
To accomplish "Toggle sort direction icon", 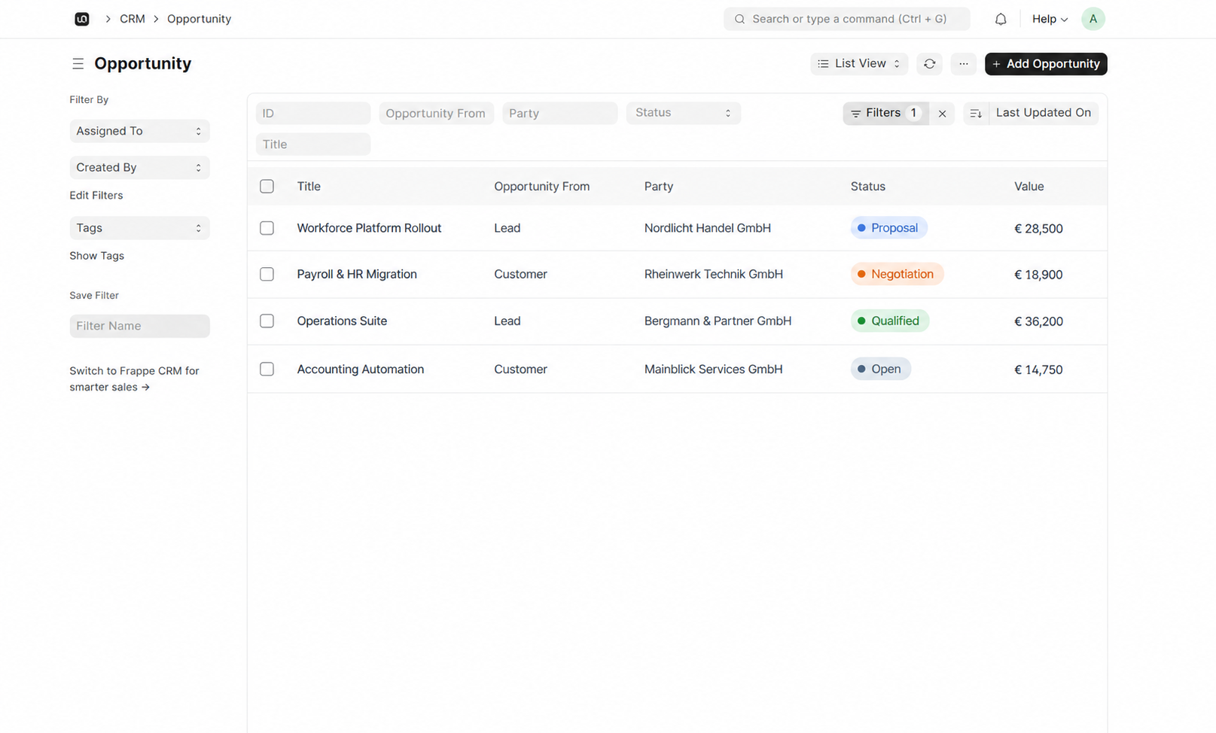I will (976, 114).
